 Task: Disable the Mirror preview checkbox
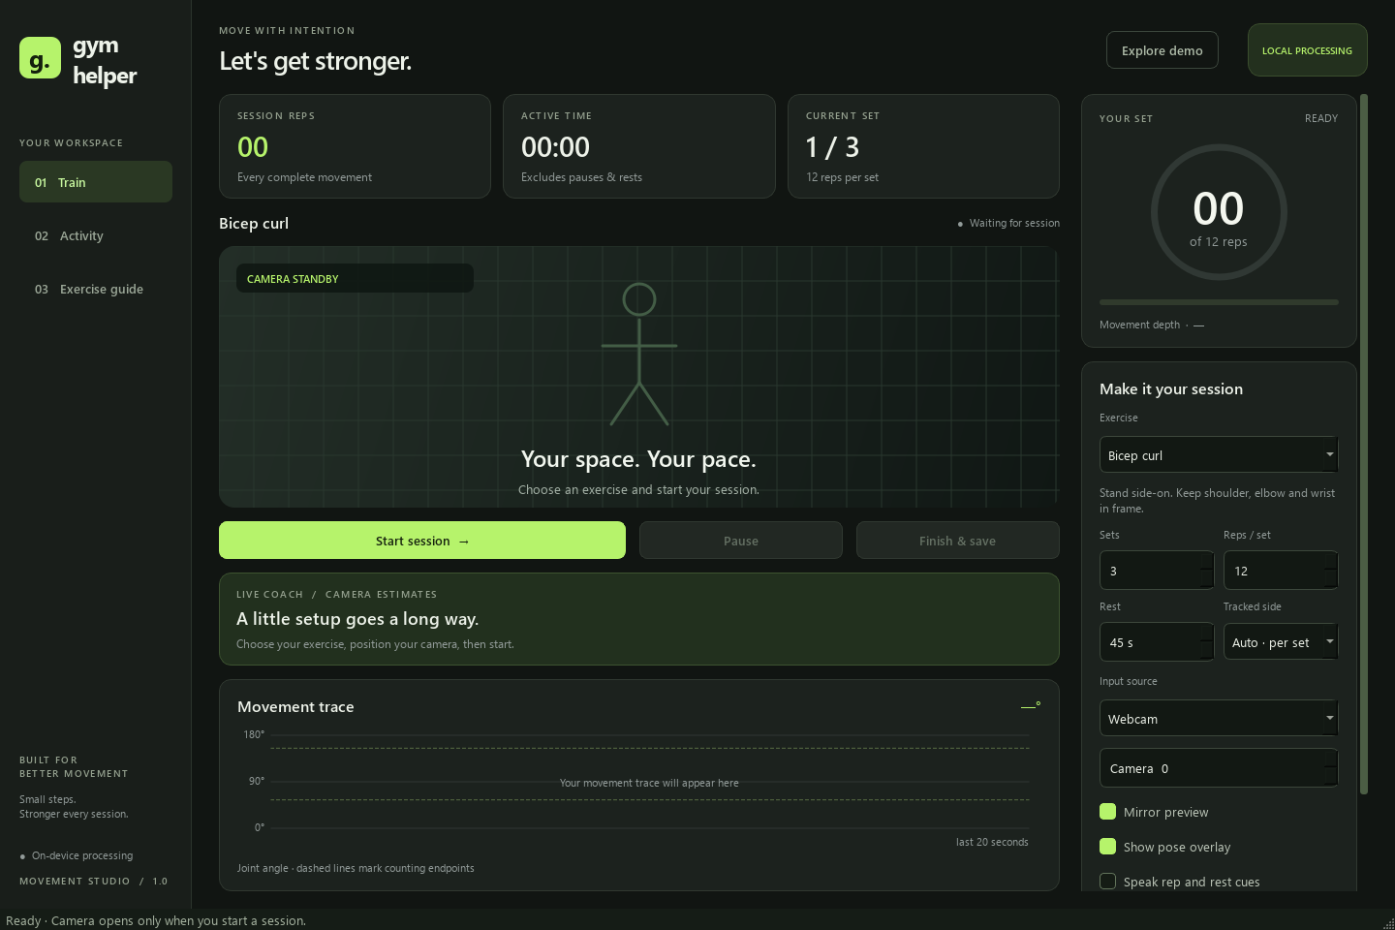[1108, 812]
